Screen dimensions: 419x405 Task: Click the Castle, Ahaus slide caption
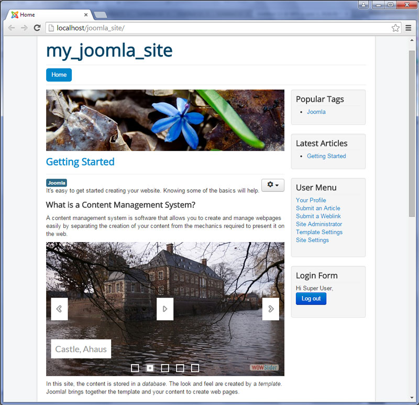coord(81,349)
